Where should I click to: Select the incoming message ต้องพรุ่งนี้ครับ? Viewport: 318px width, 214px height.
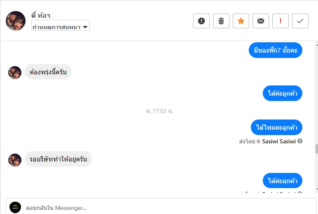tap(48, 72)
